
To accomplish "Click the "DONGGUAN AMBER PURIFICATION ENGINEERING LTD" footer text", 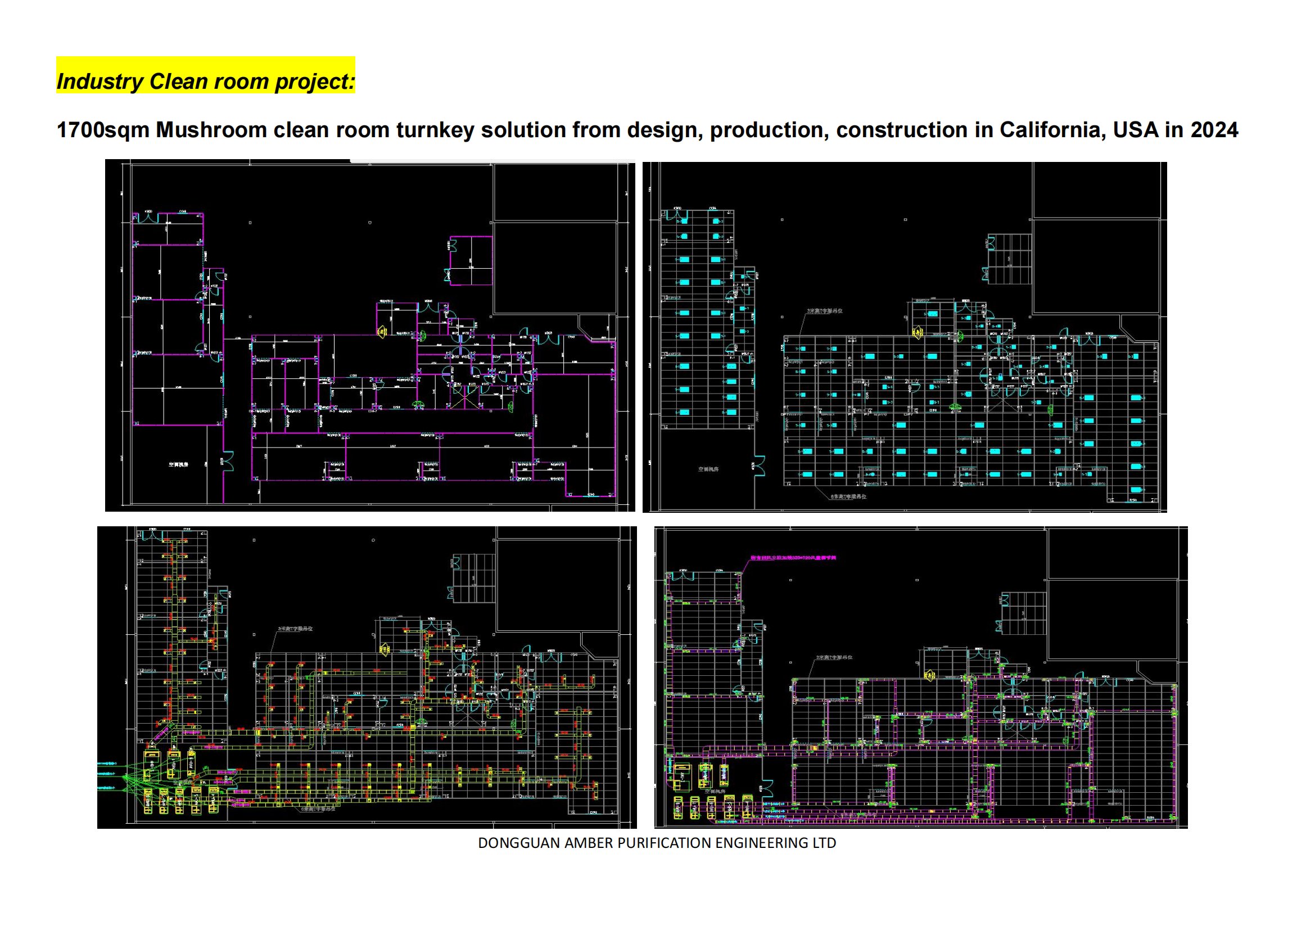I will 657,843.
